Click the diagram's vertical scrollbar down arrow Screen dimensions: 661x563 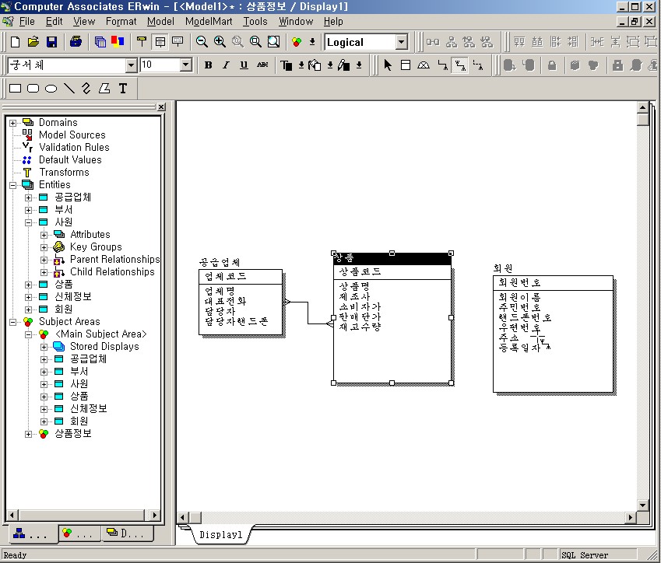point(642,505)
